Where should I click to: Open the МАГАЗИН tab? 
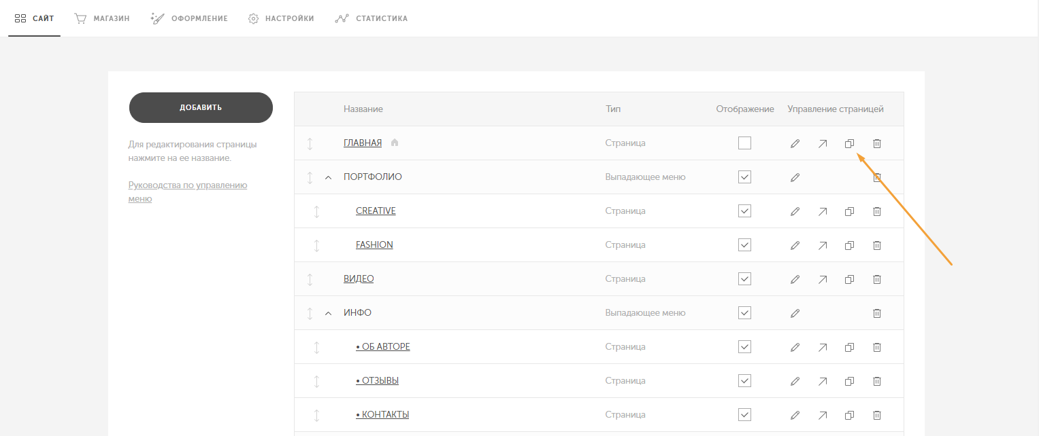[x=102, y=18]
